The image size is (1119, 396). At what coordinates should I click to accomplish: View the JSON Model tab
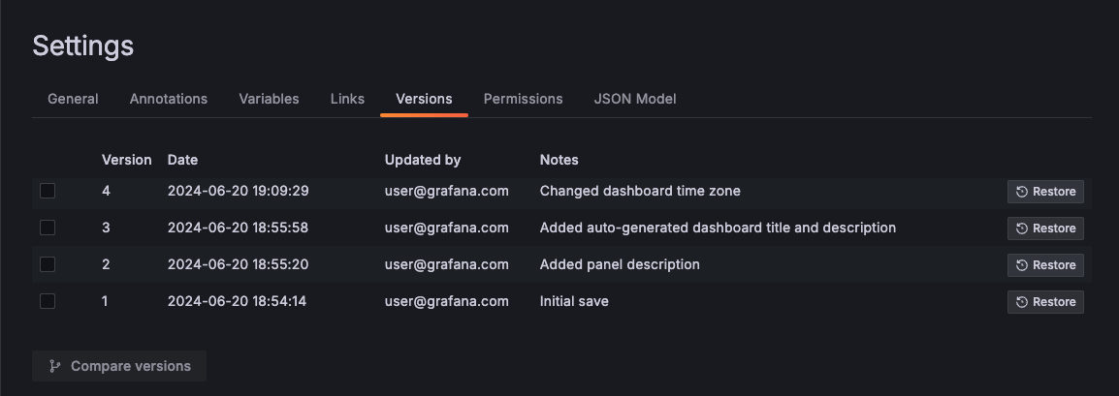[x=634, y=99]
